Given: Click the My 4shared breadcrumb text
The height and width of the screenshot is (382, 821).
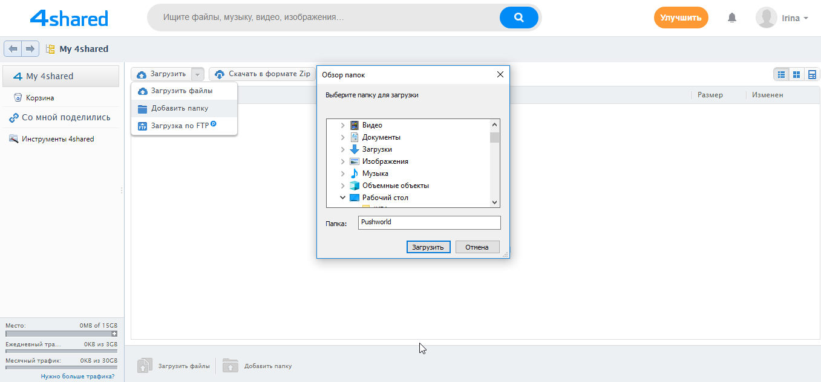Looking at the screenshot, I should tap(84, 49).
